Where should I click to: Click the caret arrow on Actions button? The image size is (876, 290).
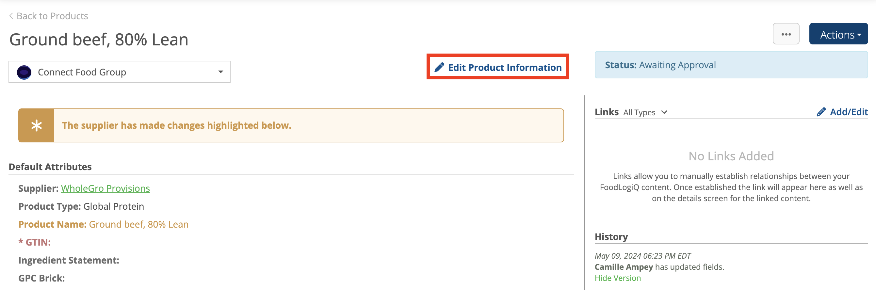click(859, 35)
